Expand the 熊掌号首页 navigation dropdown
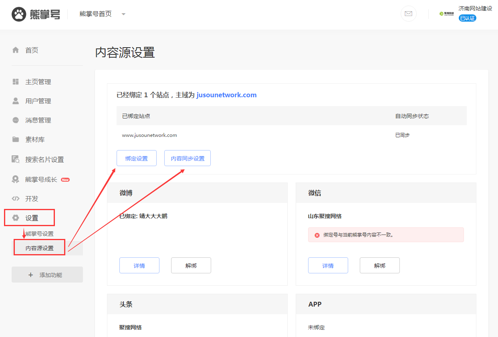Screen dimensions: 498x337 (124, 13)
